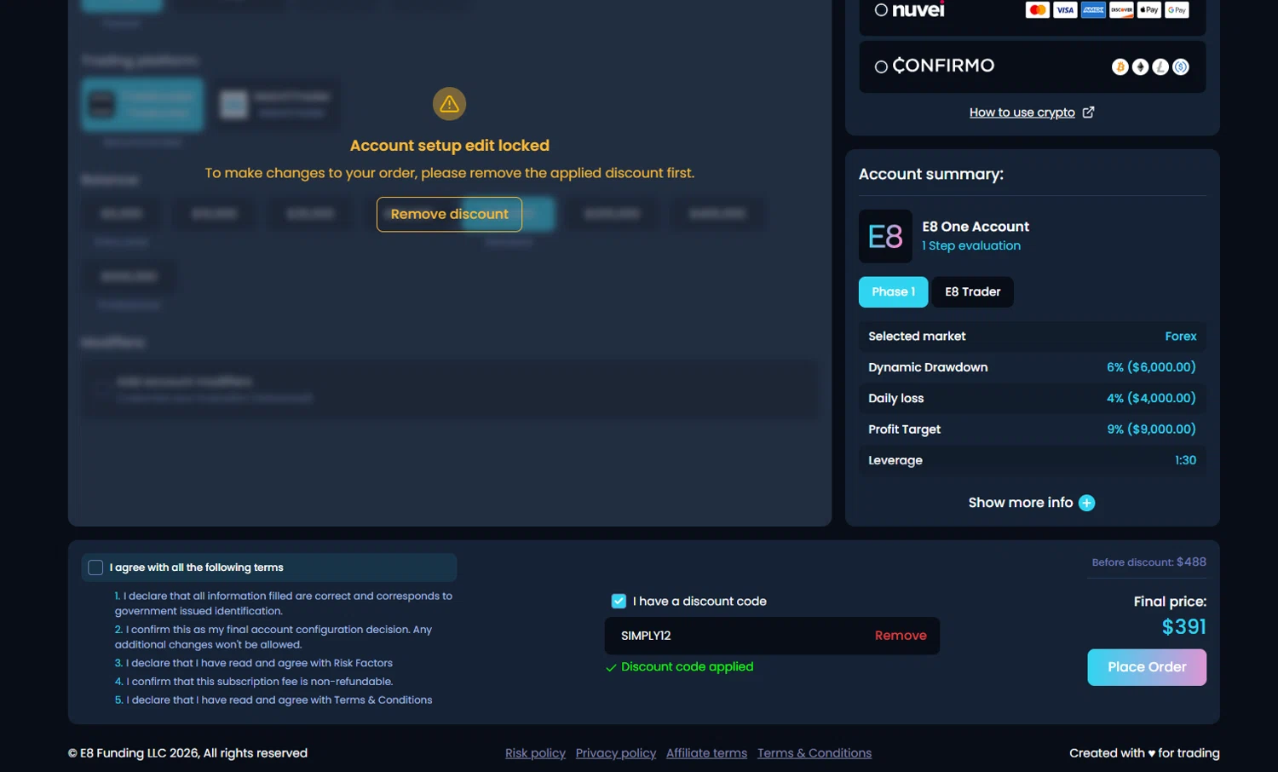Click the Litecoin coin icon
1278x772 pixels.
[x=1160, y=67]
